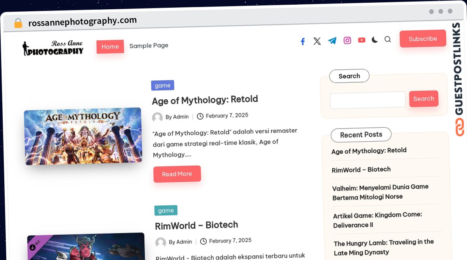Viewport: 467px width, 260px height.
Task: Click February 7, 2025 date on RimWorld post
Action: click(230, 241)
